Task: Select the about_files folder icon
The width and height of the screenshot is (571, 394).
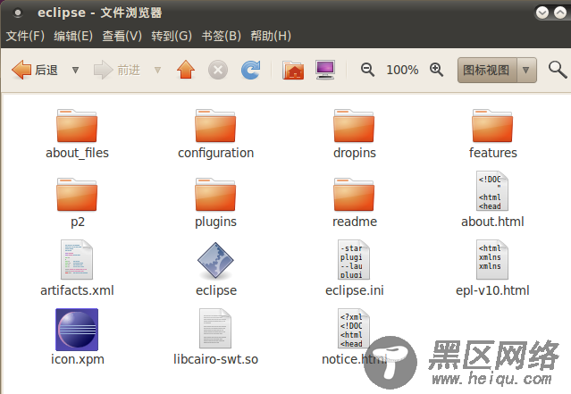Action: tap(77, 126)
